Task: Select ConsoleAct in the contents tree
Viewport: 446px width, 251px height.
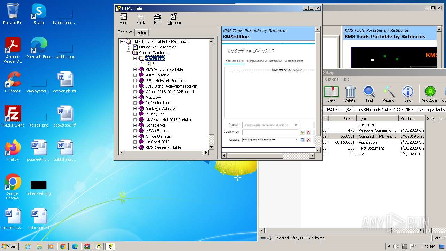Action: pos(155,125)
